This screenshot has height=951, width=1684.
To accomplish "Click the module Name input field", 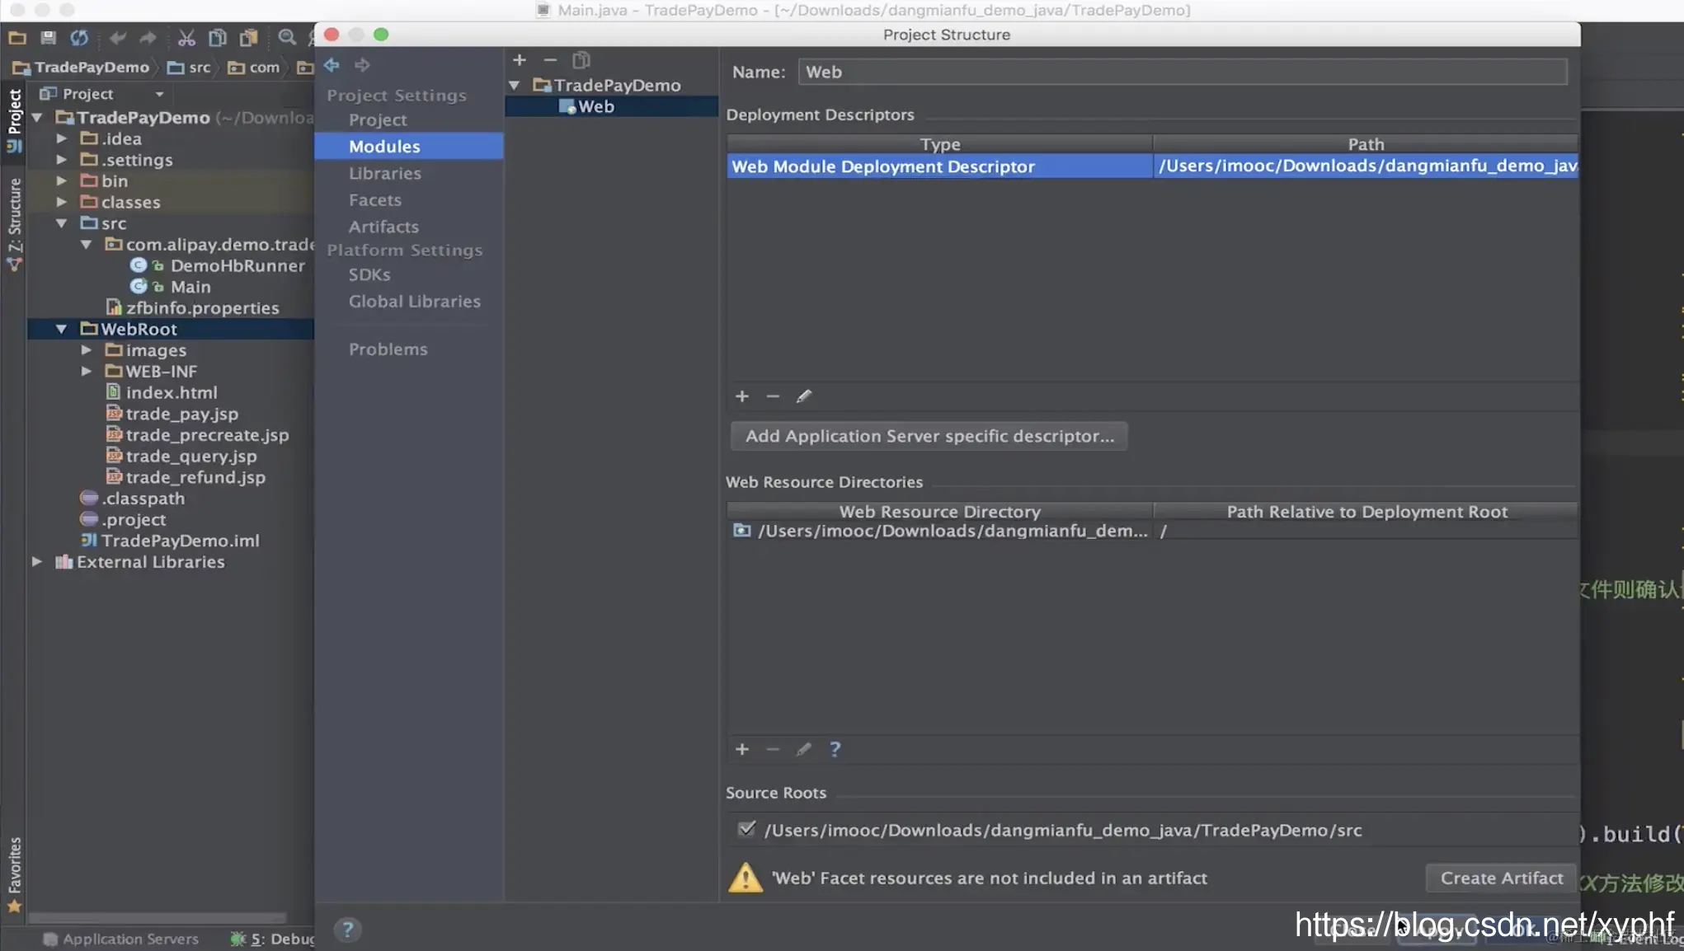I will [1181, 72].
